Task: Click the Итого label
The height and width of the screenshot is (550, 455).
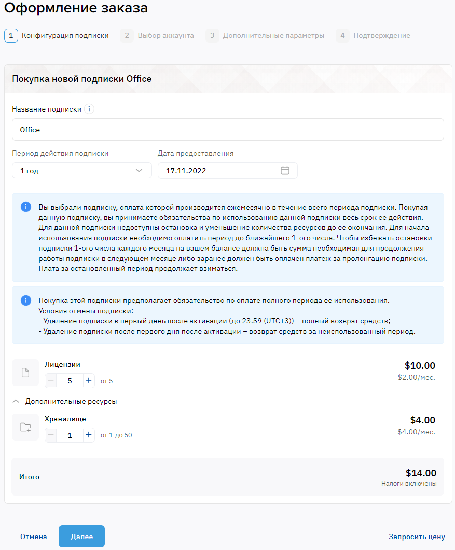Action: (29, 477)
